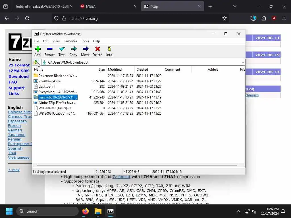Open the Info toolbar icon
This screenshot has height=218, width=291.
coord(109,49)
